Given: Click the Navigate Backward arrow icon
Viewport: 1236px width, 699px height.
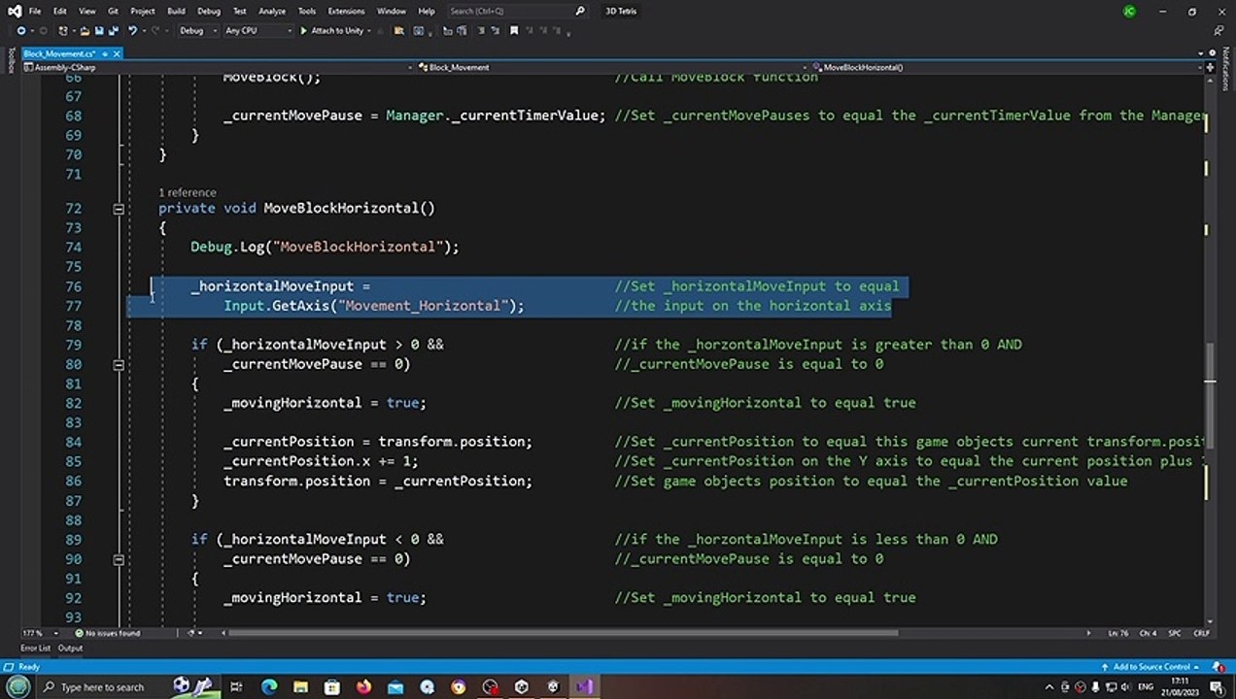Looking at the screenshot, I should [20, 30].
